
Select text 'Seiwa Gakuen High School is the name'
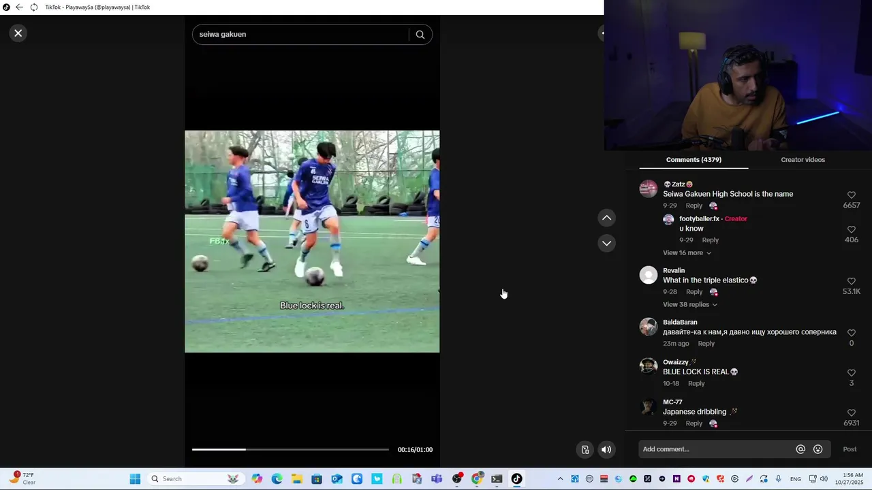[x=728, y=194]
